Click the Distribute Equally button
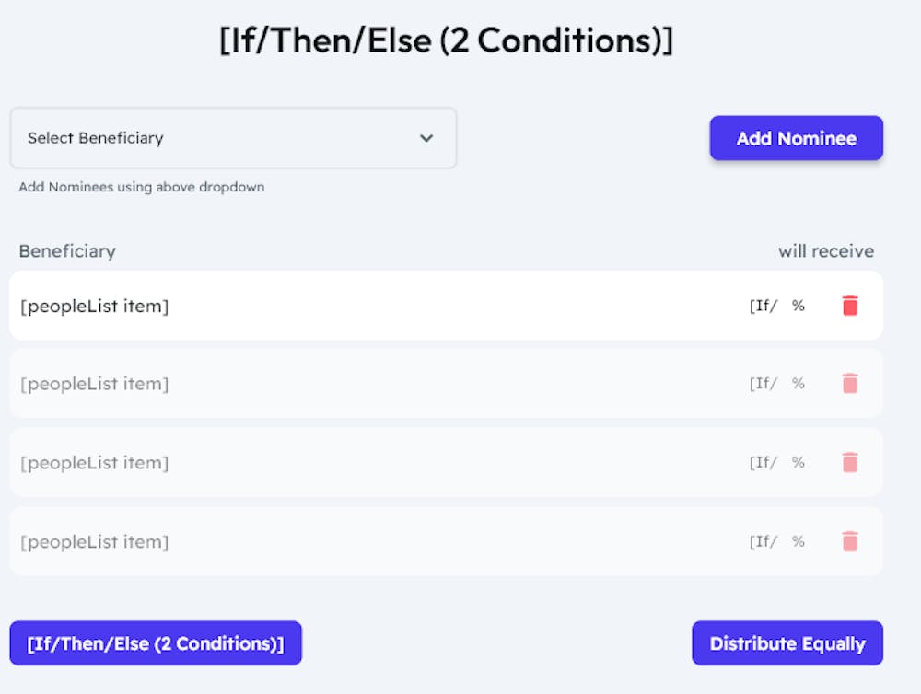Image resolution: width=921 pixels, height=694 pixels. (787, 643)
